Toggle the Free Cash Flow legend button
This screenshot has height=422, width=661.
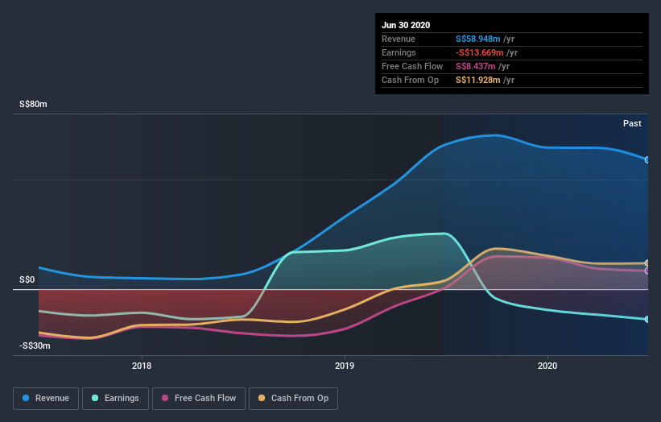point(199,399)
